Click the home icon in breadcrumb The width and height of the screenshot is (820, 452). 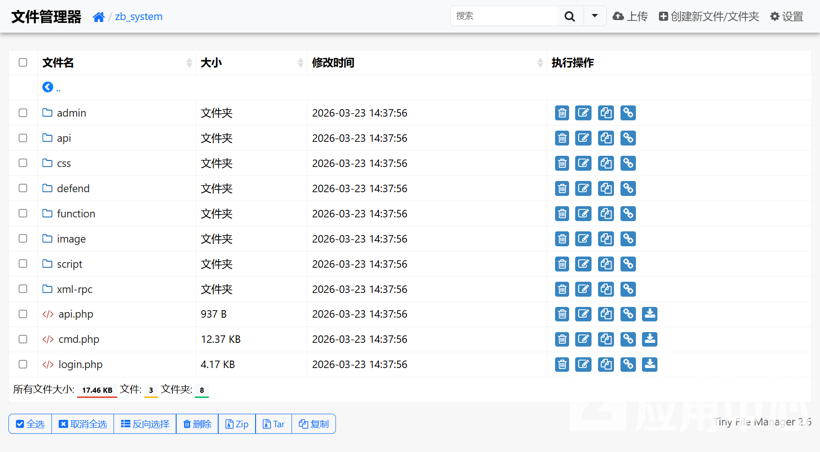point(99,17)
